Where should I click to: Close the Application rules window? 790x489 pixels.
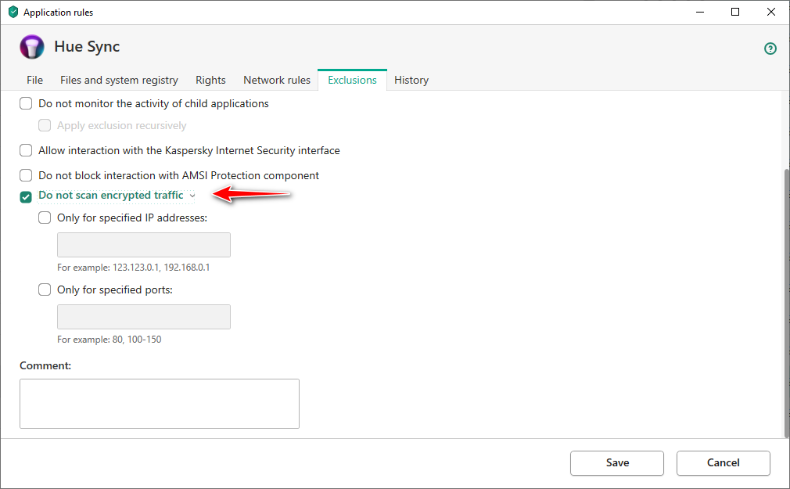pos(771,12)
